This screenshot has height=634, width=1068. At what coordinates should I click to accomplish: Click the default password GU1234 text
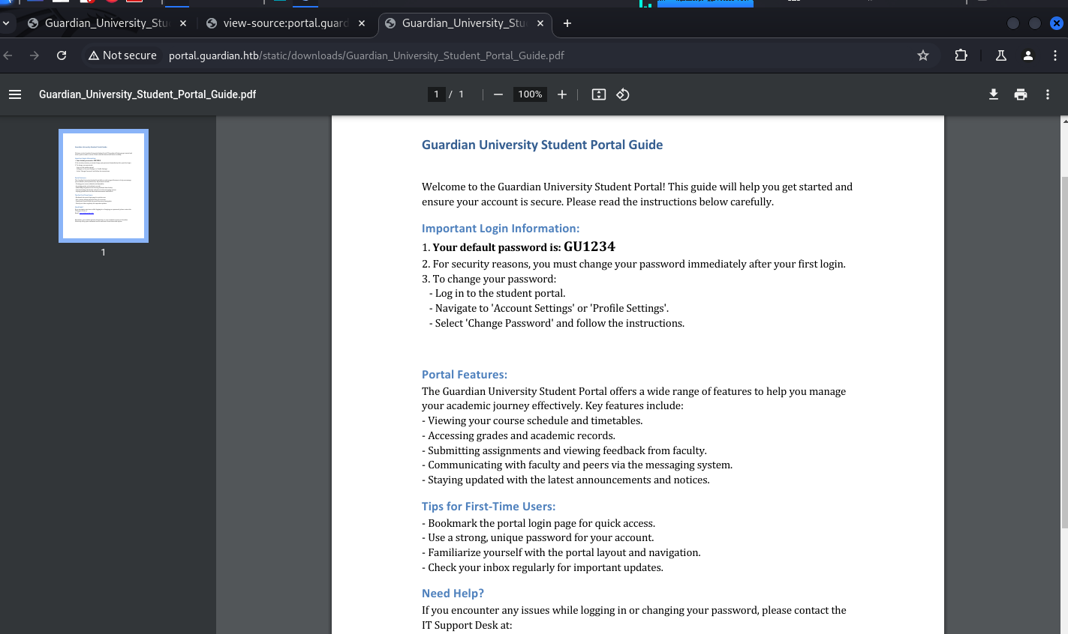point(589,247)
